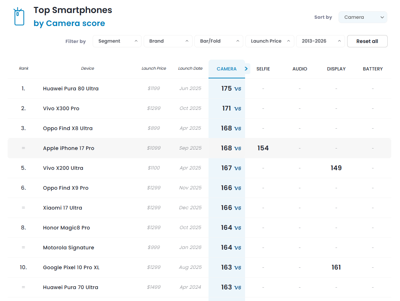Open the 2013-2026 year range dropdown
400x301 pixels.
(x=320, y=41)
